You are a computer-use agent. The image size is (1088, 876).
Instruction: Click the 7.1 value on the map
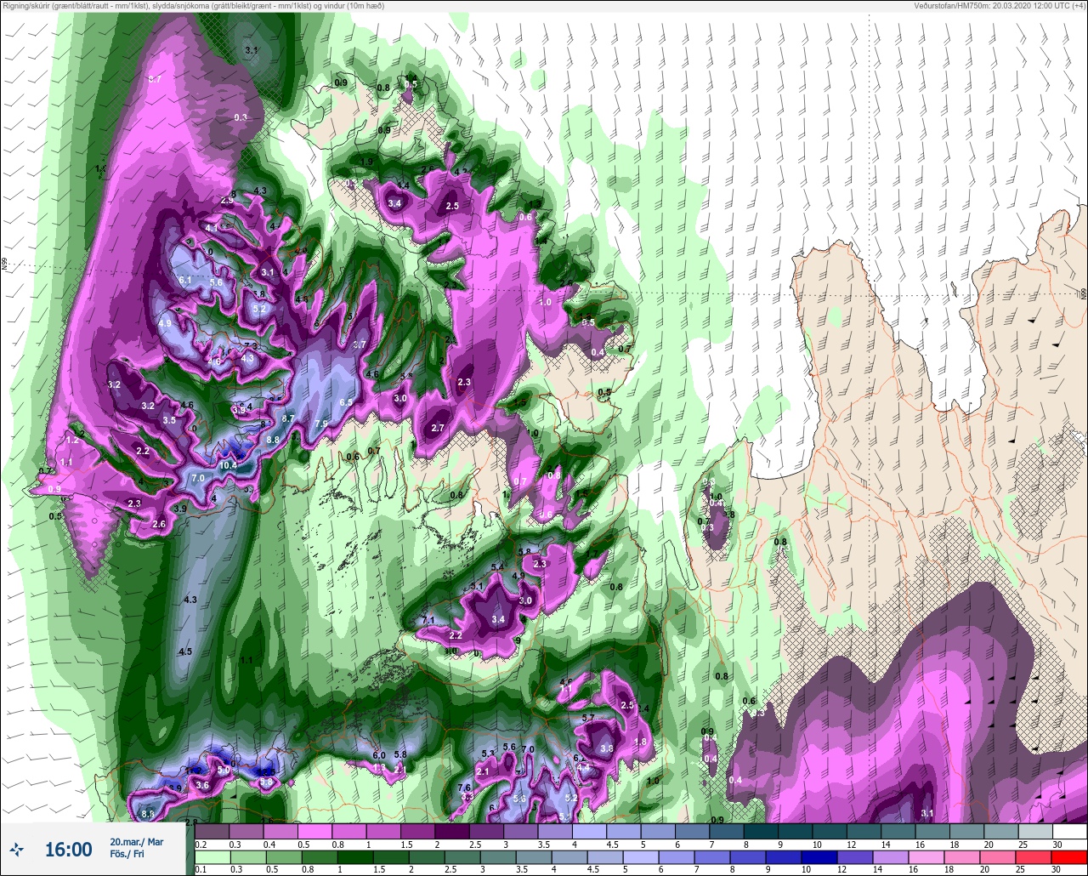pos(428,621)
